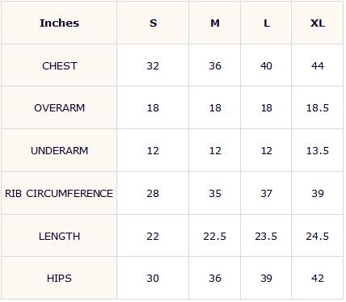
Task: Select hips value 42 for XL
Action: click(318, 278)
